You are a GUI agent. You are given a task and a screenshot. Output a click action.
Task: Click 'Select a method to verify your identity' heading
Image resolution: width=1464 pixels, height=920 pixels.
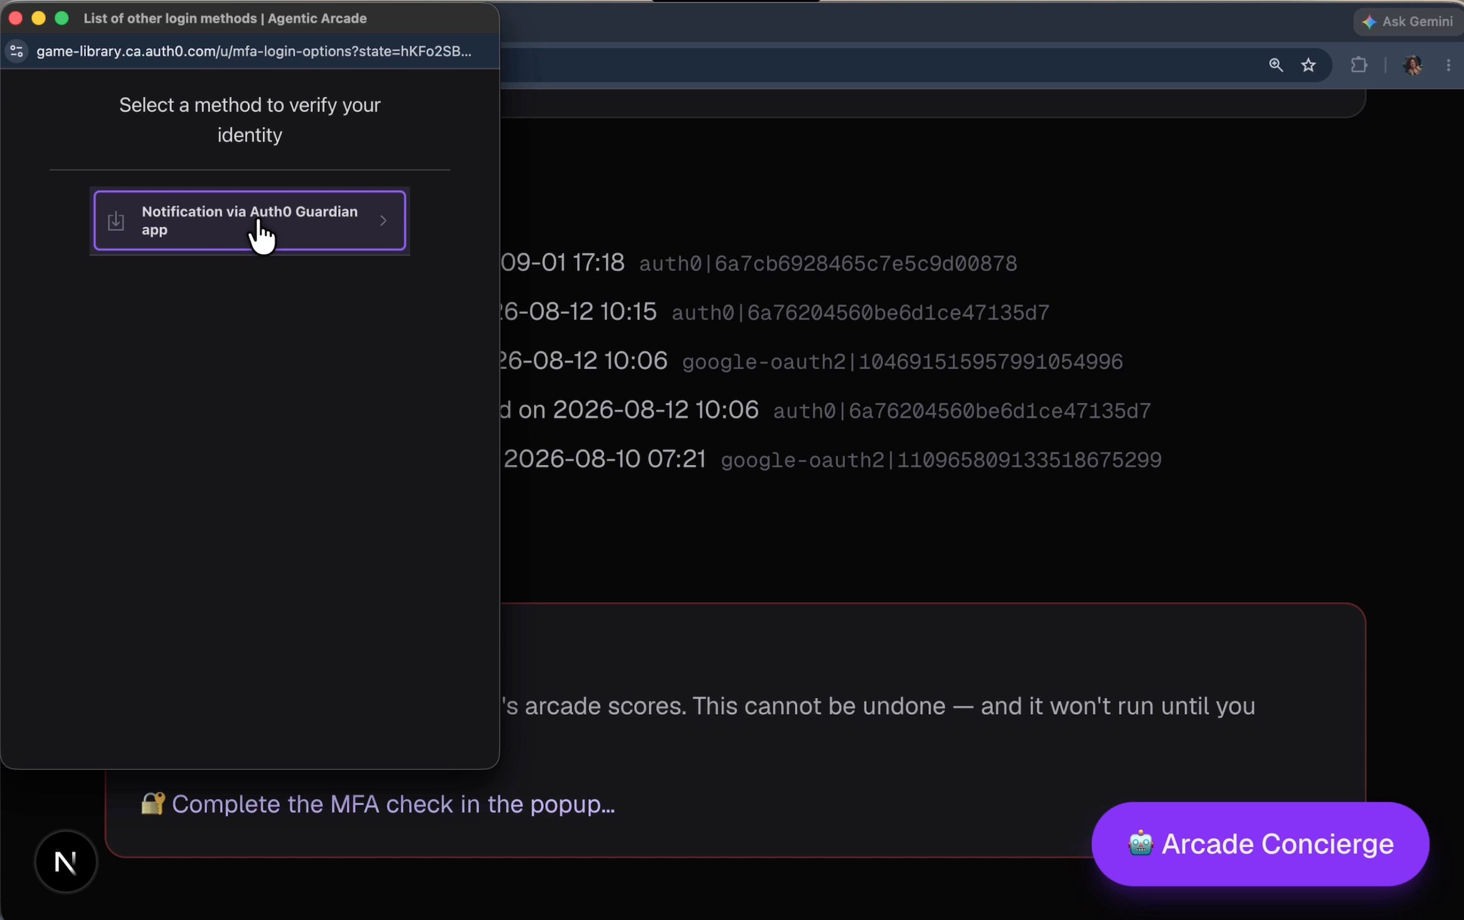coord(250,120)
